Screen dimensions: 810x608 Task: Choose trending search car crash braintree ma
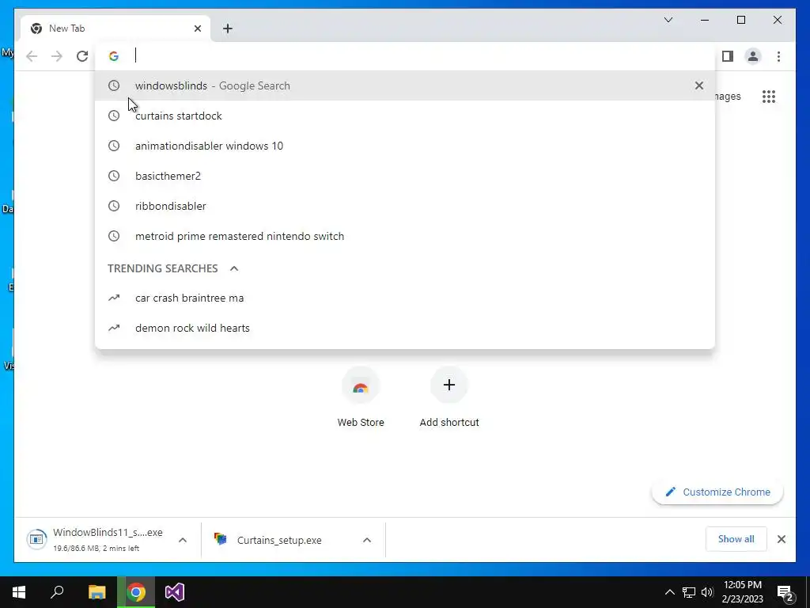pyautogui.click(x=405, y=298)
